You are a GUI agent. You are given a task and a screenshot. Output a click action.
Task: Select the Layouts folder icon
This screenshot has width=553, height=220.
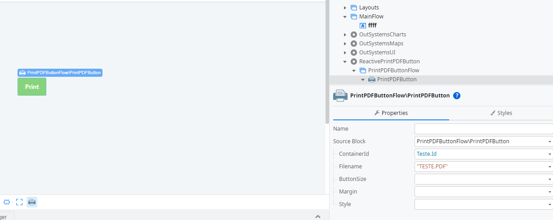(x=353, y=8)
